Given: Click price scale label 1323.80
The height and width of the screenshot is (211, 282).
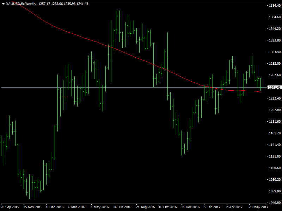Looking at the screenshot, I should point(275,40).
